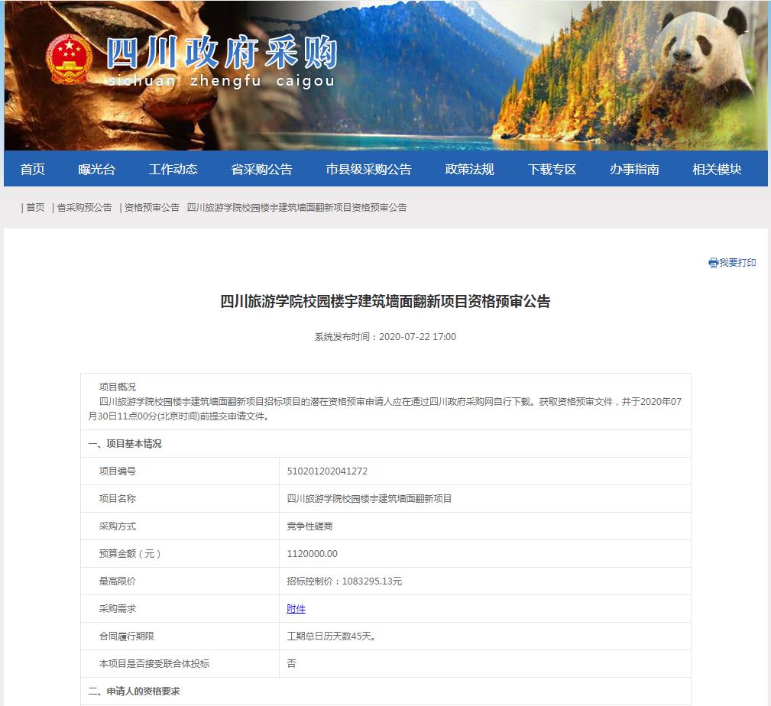Go to 工作动态 in the nav bar

pos(173,169)
